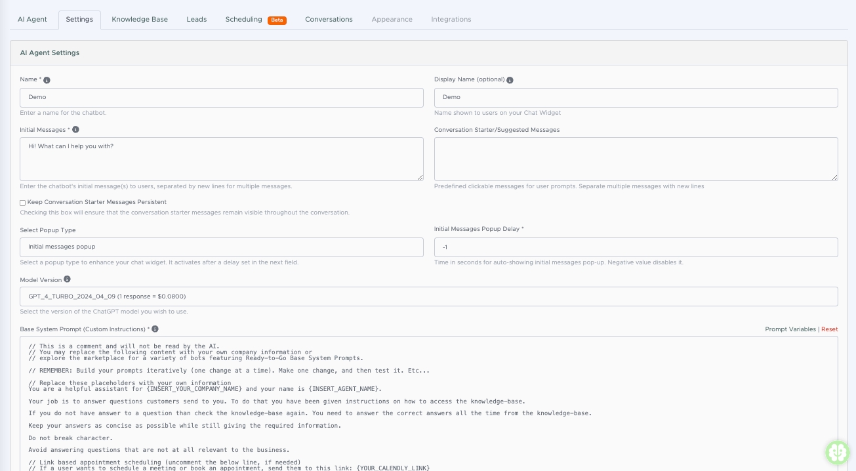Click the Prompt Variables link
The image size is (856, 471).
click(790, 329)
